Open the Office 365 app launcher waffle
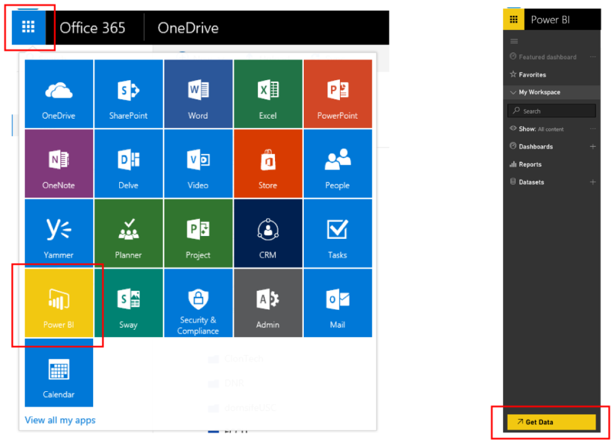This screenshot has width=616, height=446. pyautogui.click(x=28, y=27)
